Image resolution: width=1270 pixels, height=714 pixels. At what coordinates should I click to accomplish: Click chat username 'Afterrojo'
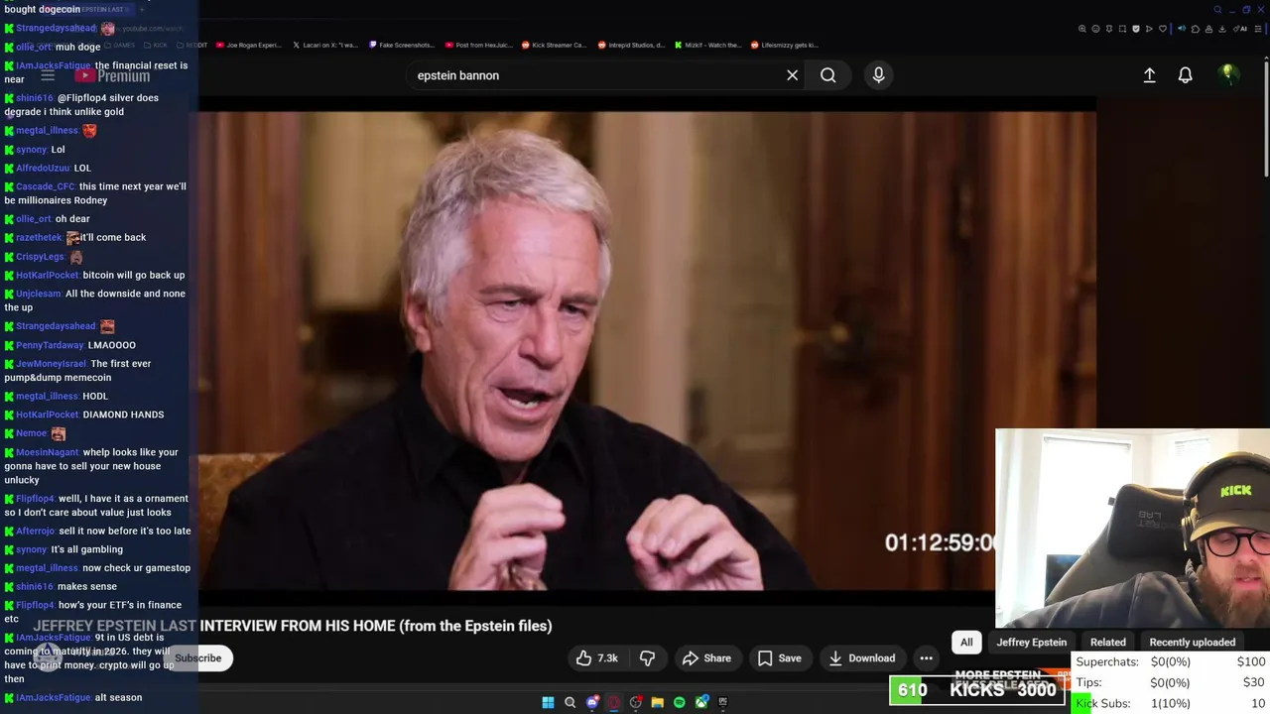pos(35,531)
